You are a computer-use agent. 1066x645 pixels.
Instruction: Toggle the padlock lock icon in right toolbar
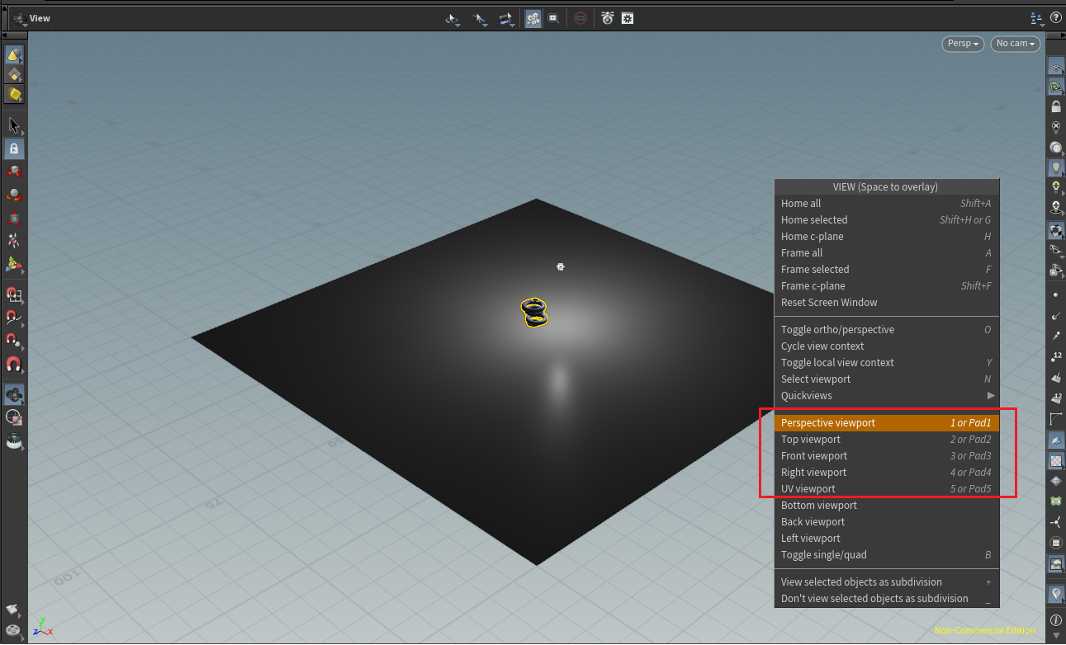tap(1055, 106)
